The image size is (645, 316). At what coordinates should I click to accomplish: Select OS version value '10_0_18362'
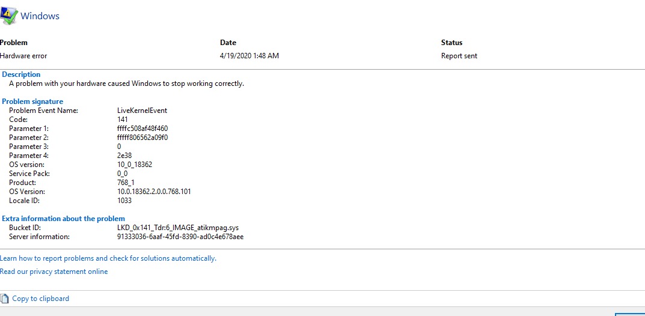pyautogui.click(x=135, y=165)
